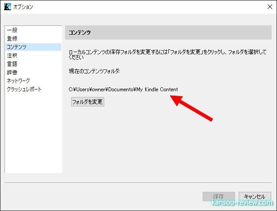Click the ローカルコンテンツ instruction text

coord(167,55)
